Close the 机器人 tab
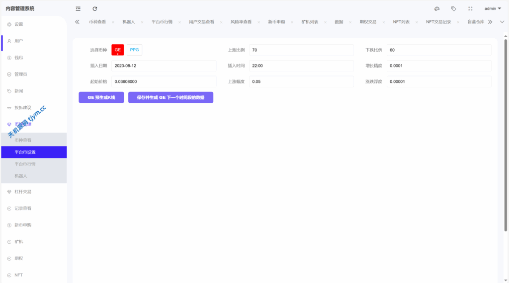The height and width of the screenshot is (283, 509). [141, 22]
